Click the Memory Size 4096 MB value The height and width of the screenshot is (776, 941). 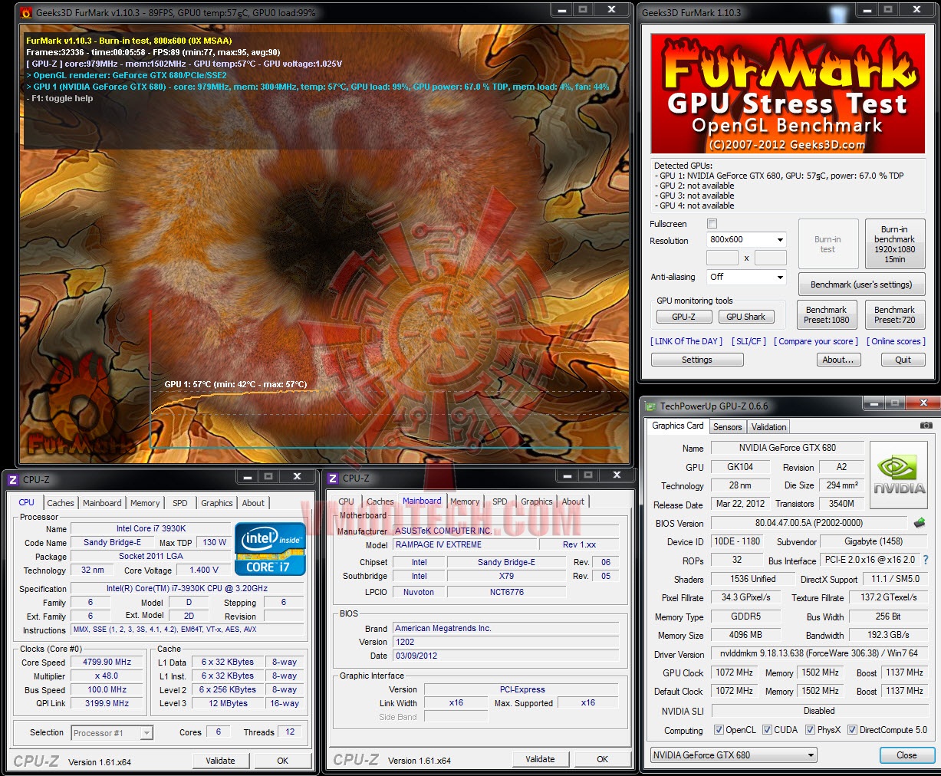coord(745,635)
